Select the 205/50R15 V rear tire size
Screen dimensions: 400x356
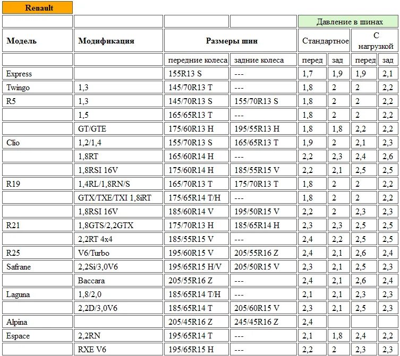[263, 266]
